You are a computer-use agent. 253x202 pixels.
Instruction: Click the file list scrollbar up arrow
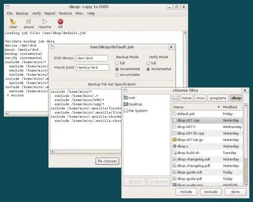point(246,106)
